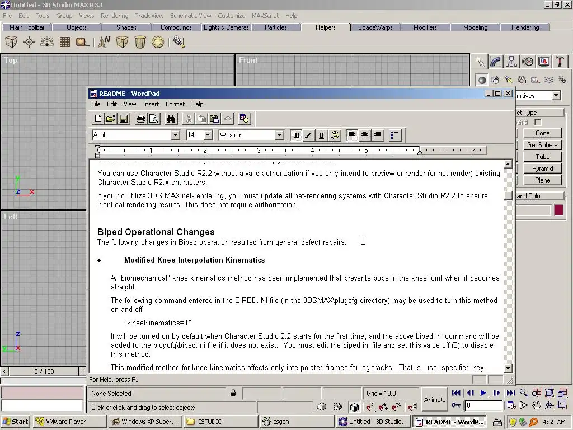
Task: Toggle bullet list style in WordPad
Action: (x=394, y=135)
